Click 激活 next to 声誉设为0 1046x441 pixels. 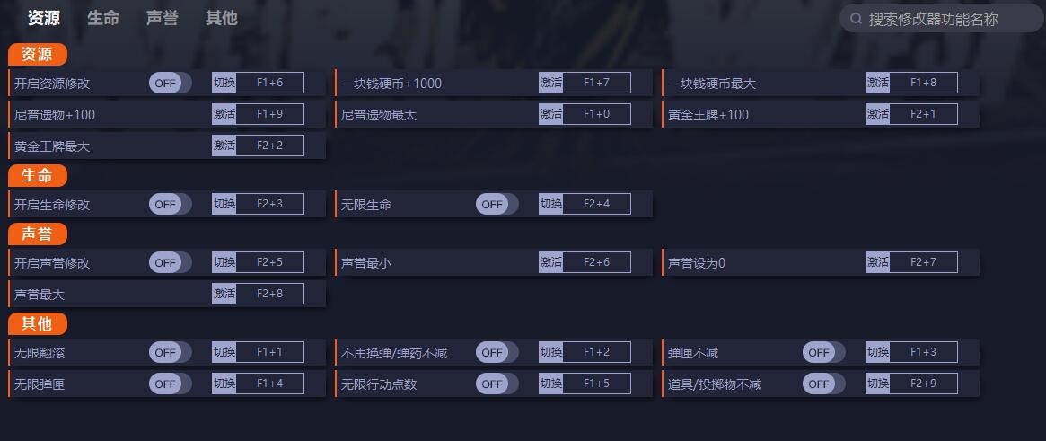[x=877, y=263]
